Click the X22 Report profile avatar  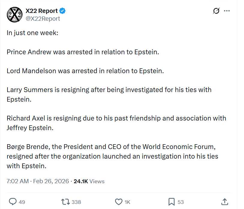[14, 15]
